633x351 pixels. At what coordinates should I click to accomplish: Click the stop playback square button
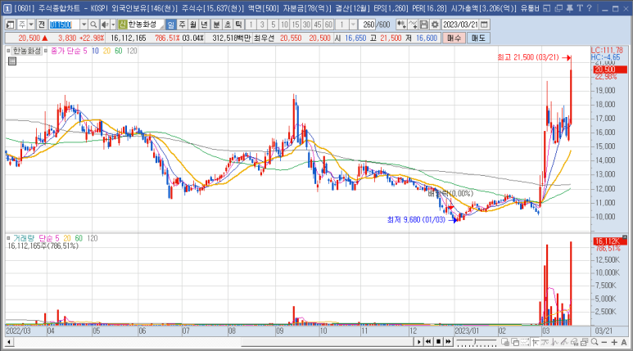(438, 342)
